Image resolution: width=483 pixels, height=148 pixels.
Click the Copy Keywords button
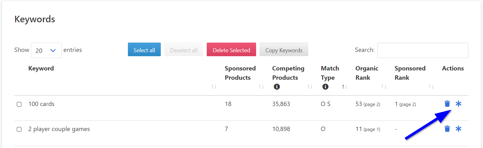[284, 50]
